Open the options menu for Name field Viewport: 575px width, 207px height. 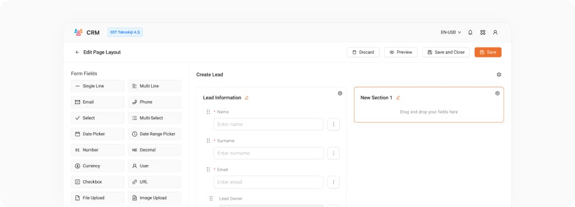click(x=333, y=124)
